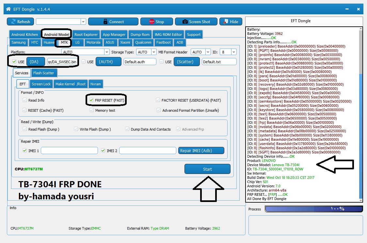
Task: Enable USE DA checkbox
Action: click(14, 62)
